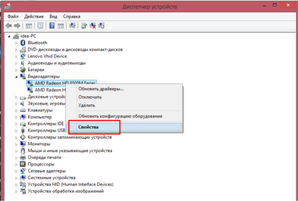Select the Клавиатуры label
Image resolution: width=298 pixels, height=202 pixels.
pos(40,110)
